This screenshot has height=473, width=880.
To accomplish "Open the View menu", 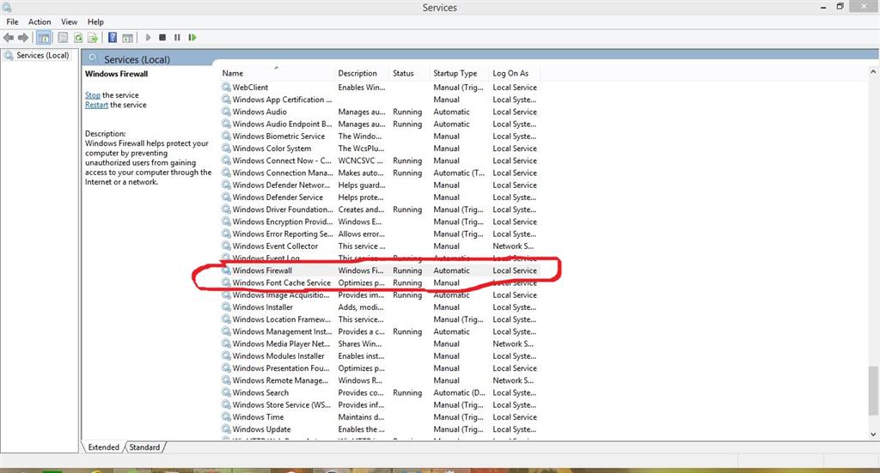I will (x=69, y=21).
